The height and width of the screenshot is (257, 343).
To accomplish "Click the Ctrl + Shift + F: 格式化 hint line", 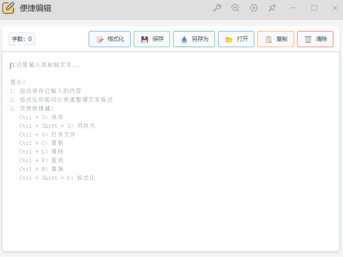I will (57, 178).
